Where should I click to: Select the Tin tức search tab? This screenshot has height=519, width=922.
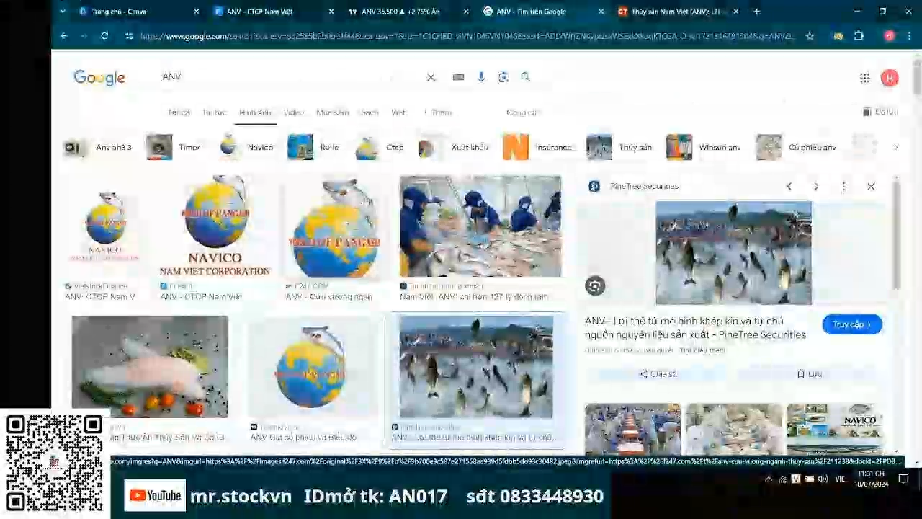tap(215, 112)
